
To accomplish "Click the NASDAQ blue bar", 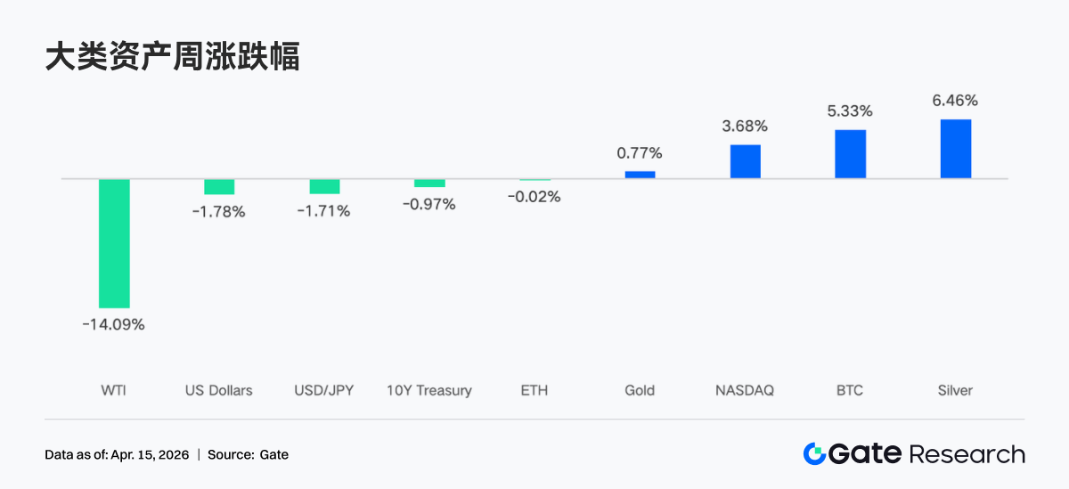I will point(745,161).
